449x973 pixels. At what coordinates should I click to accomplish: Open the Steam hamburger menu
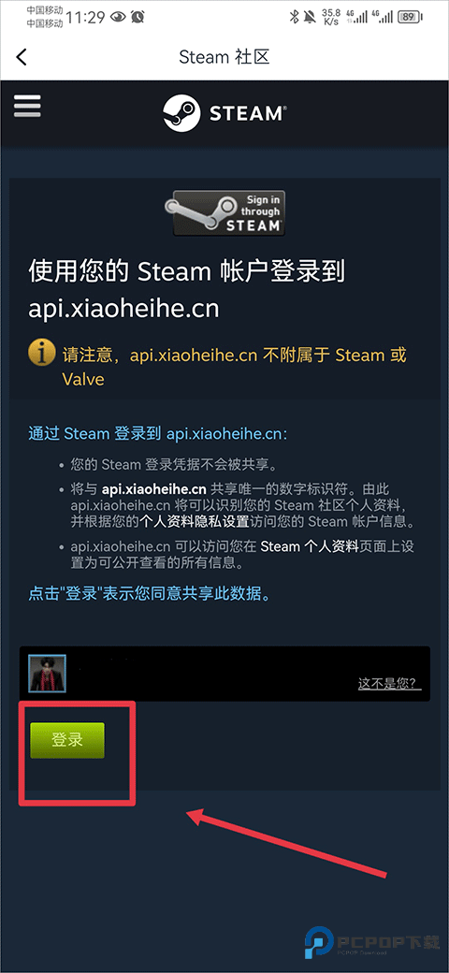(27, 107)
